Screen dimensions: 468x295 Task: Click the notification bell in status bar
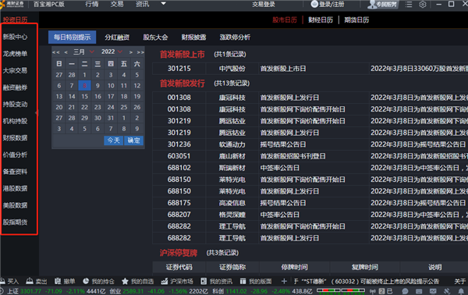pyautogui.click(x=461, y=291)
